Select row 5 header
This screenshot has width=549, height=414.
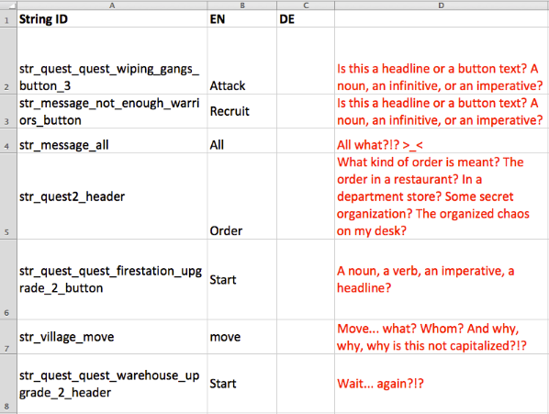[8, 196]
